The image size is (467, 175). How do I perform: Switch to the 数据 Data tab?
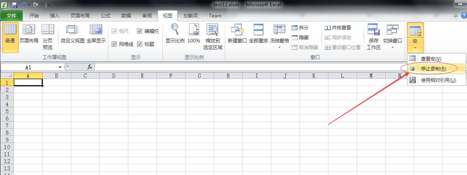[126, 16]
